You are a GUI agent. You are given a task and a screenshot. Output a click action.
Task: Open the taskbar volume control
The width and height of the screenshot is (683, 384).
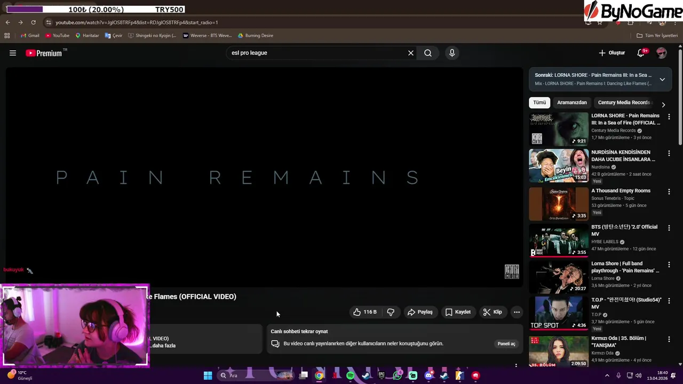[639, 375]
